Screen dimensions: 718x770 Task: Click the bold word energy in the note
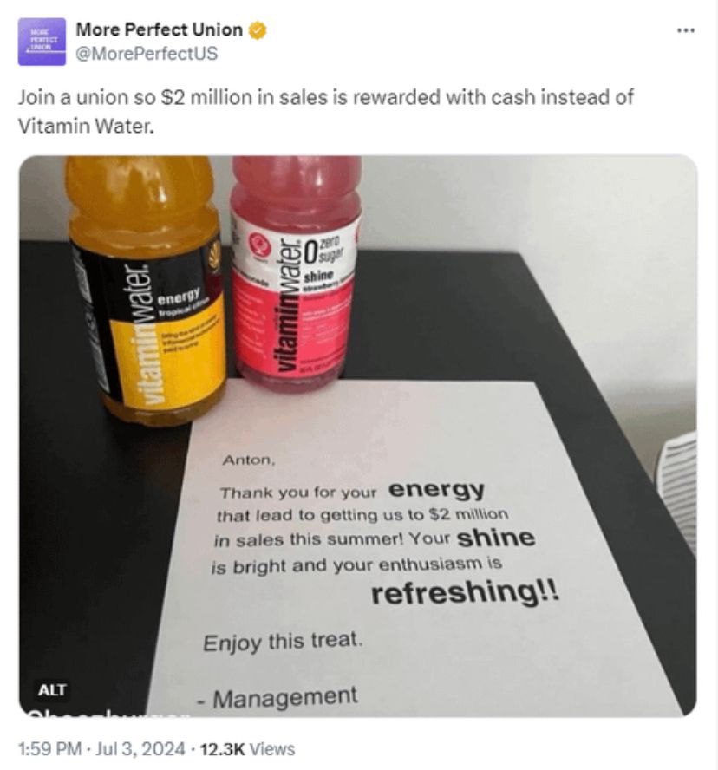coord(436,490)
